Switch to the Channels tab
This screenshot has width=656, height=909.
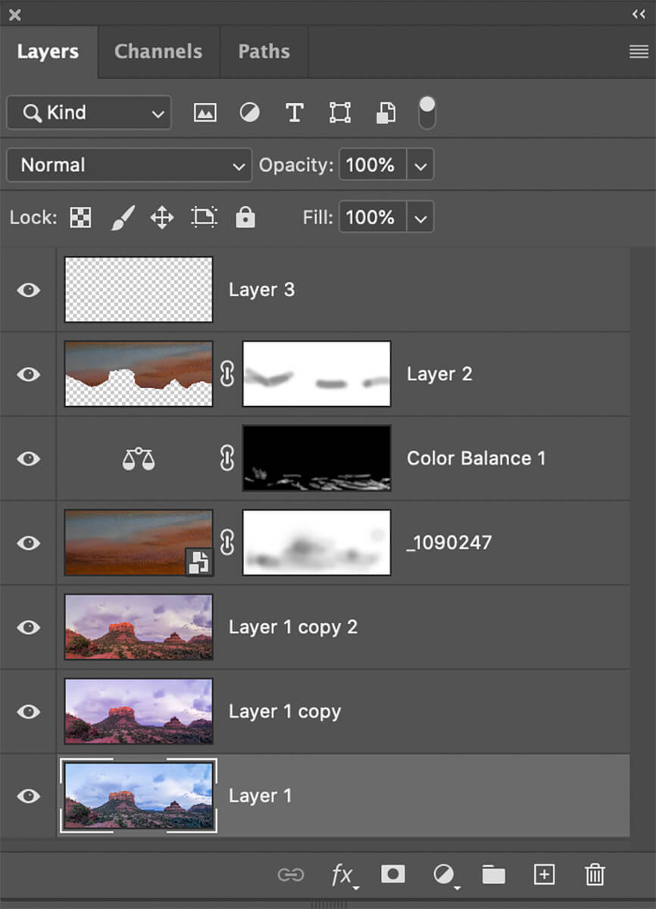[x=158, y=52]
